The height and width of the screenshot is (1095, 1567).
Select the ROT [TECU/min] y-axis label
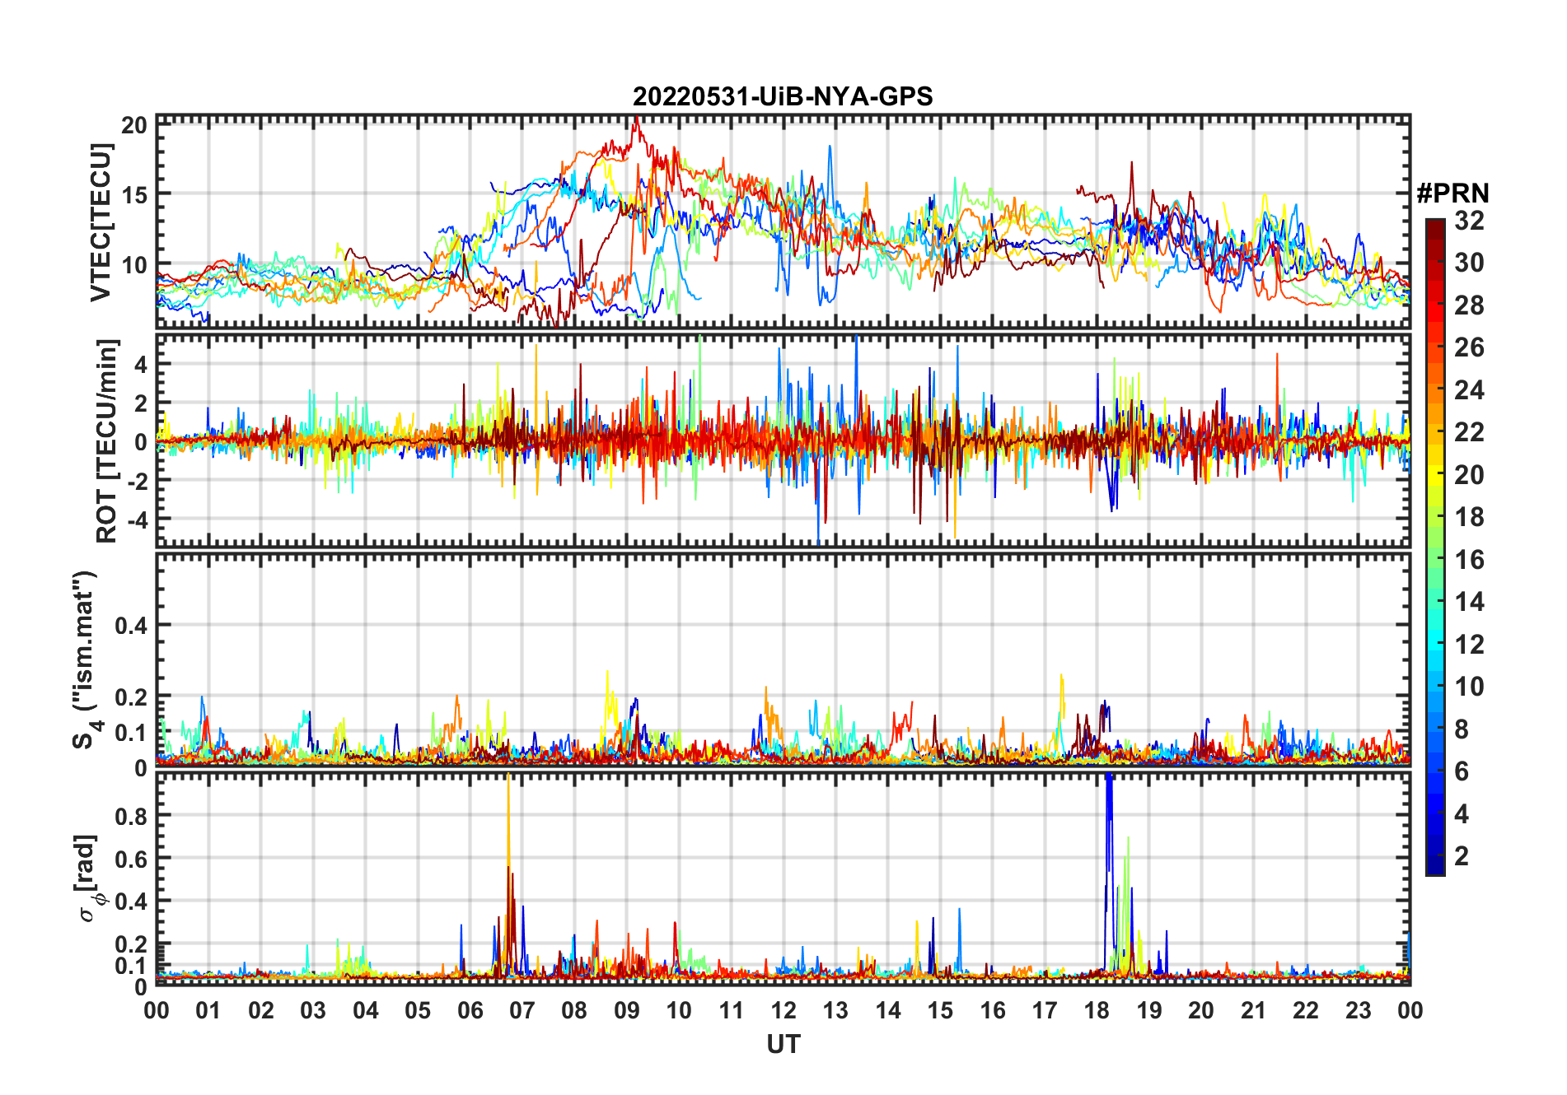[107, 440]
